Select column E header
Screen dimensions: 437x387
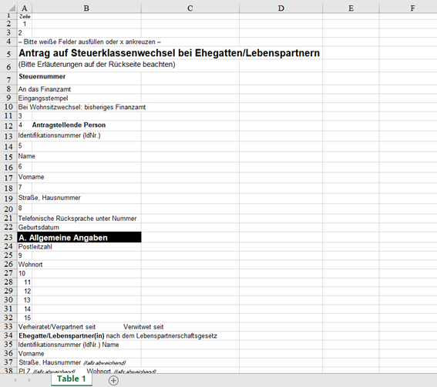point(351,8)
